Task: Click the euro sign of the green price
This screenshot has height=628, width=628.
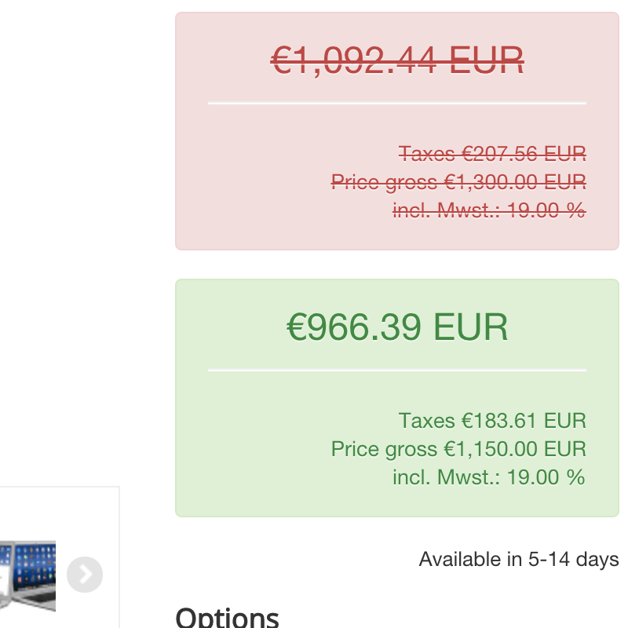Action: [x=297, y=327]
